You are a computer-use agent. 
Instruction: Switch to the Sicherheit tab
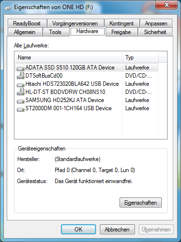pyautogui.click(x=155, y=32)
